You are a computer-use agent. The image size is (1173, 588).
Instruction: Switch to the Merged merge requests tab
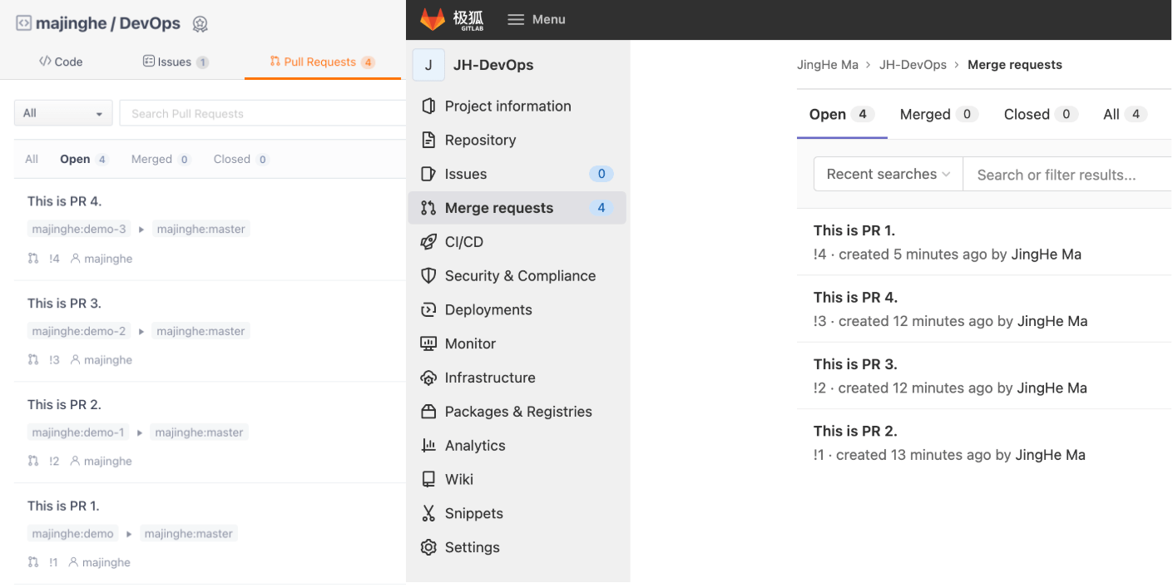pyautogui.click(x=938, y=115)
